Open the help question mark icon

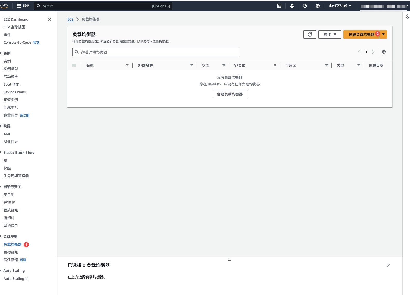point(305,6)
